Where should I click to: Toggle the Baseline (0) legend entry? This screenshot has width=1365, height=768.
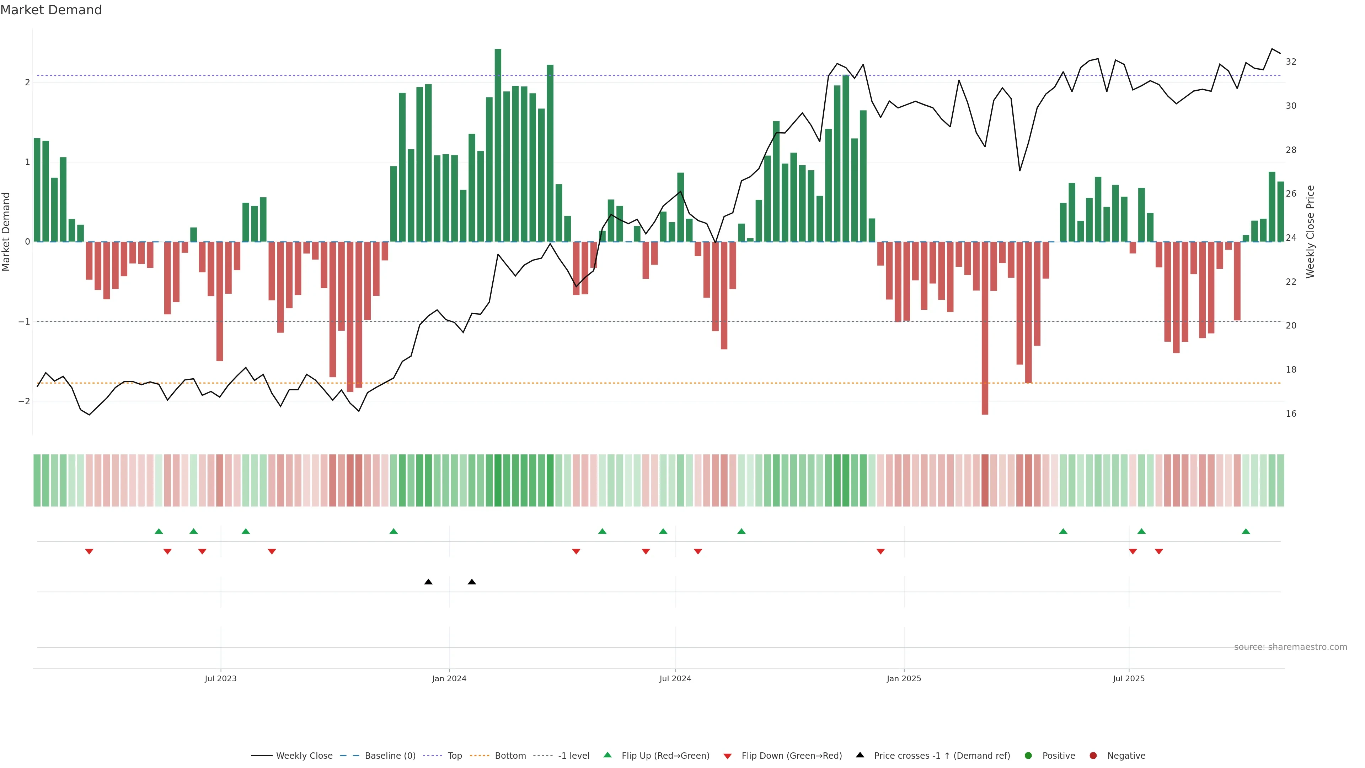point(390,755)
